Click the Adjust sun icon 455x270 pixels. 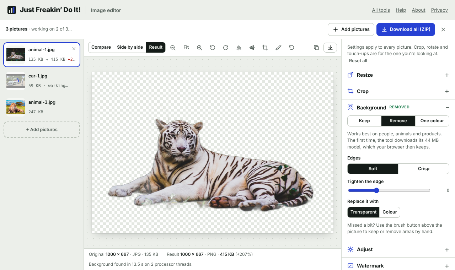[x=350, y=249]
